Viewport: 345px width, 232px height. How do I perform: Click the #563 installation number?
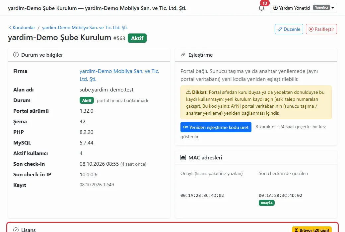click(x=119, y=38)
